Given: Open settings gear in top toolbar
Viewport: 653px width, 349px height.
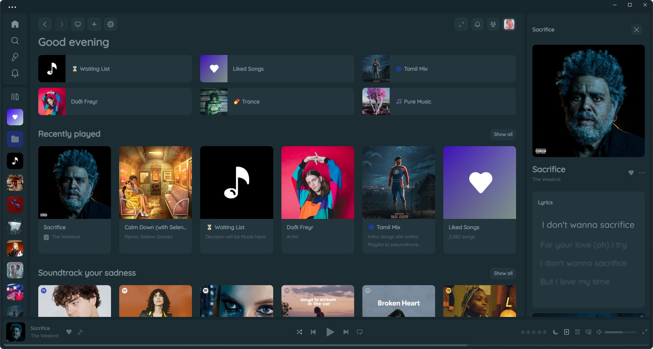Looking at the screenshot, I should tap(111, 24).
